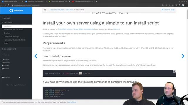The image size is (188, 105).
Task: Open the English language dropdown
Action: [x=11, y=77]
